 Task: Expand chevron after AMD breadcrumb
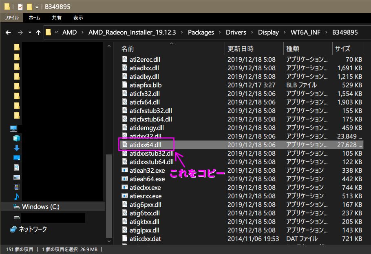(82, 33)
